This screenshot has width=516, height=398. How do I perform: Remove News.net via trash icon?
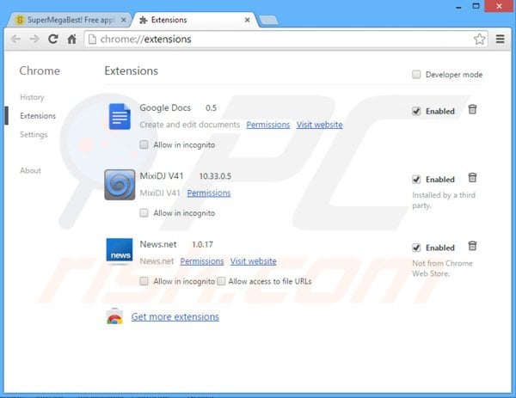(x=472, y=246)
